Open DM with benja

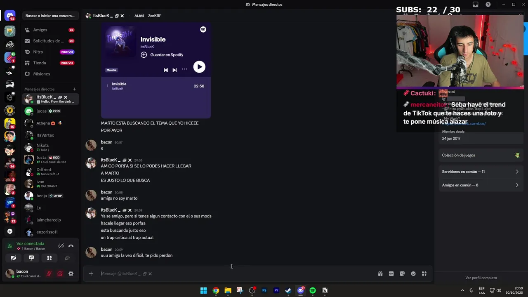(50, 196)
